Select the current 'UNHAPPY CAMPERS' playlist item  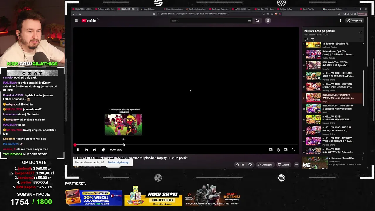tap(333, 98)
